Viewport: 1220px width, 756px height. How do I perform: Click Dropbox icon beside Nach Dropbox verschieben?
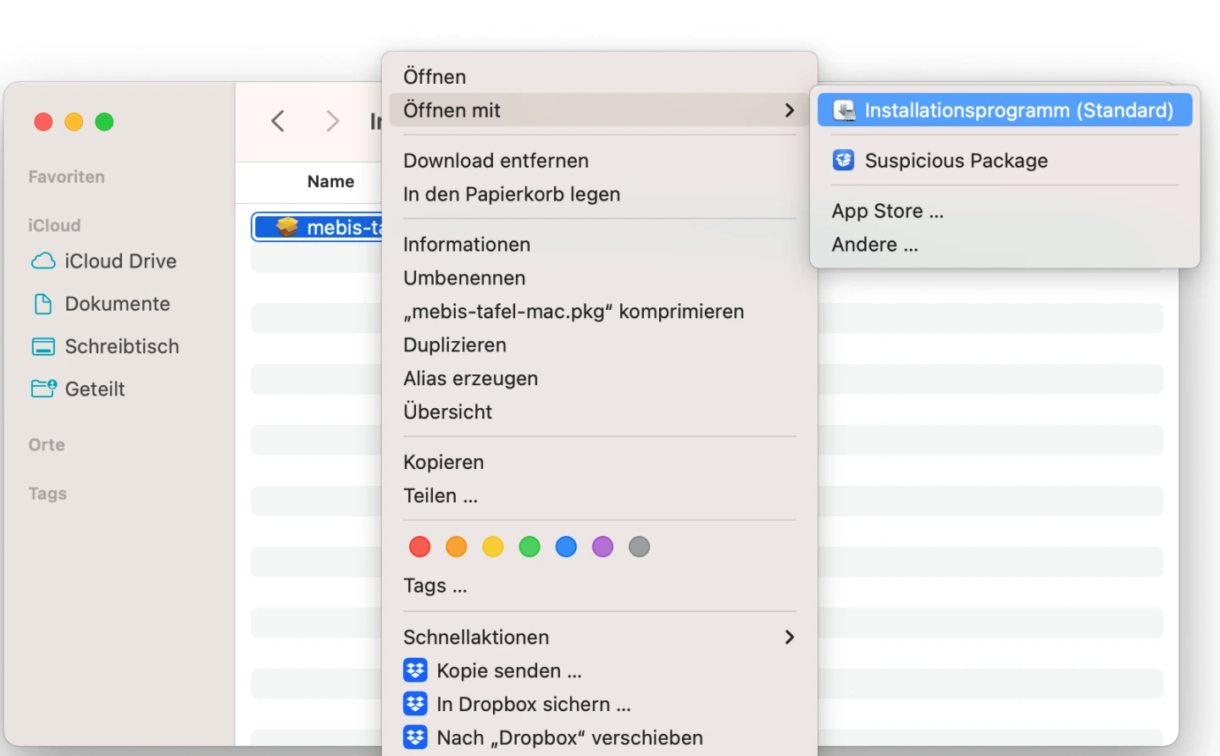click(x=415, y=737)
